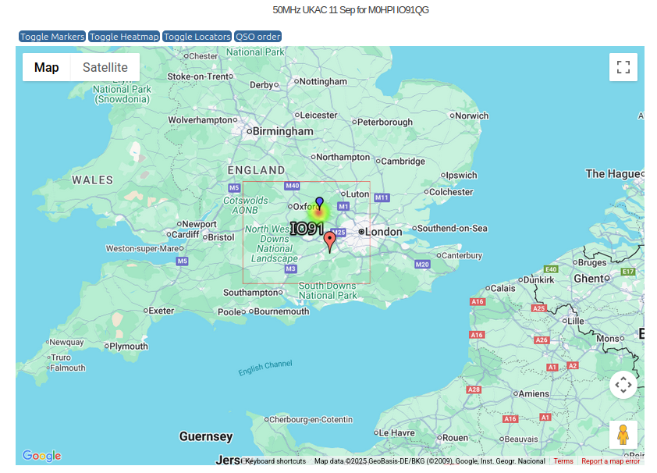
Task: Click the IO91 locator label
Action: click(307, 229)
